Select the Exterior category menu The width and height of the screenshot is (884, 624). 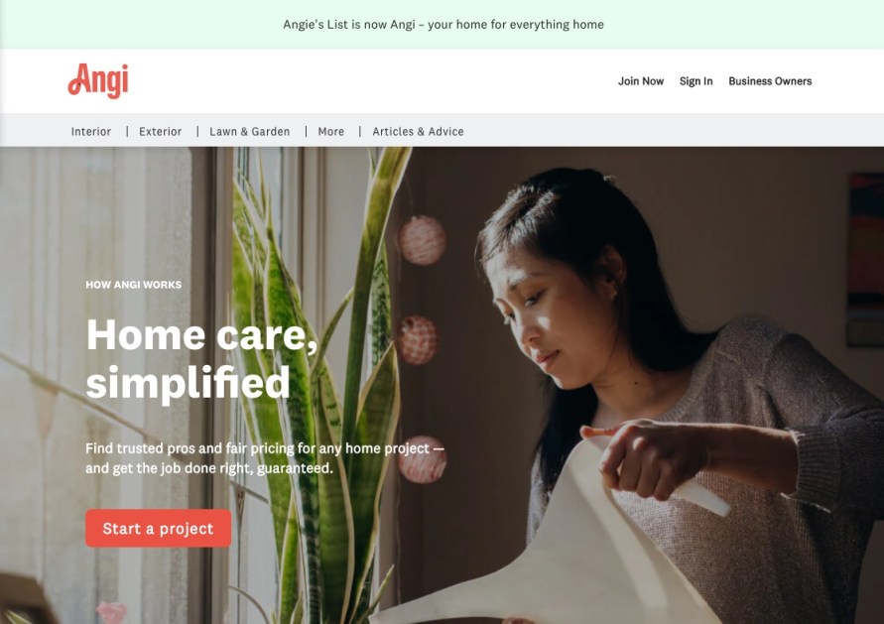point(160,131)
